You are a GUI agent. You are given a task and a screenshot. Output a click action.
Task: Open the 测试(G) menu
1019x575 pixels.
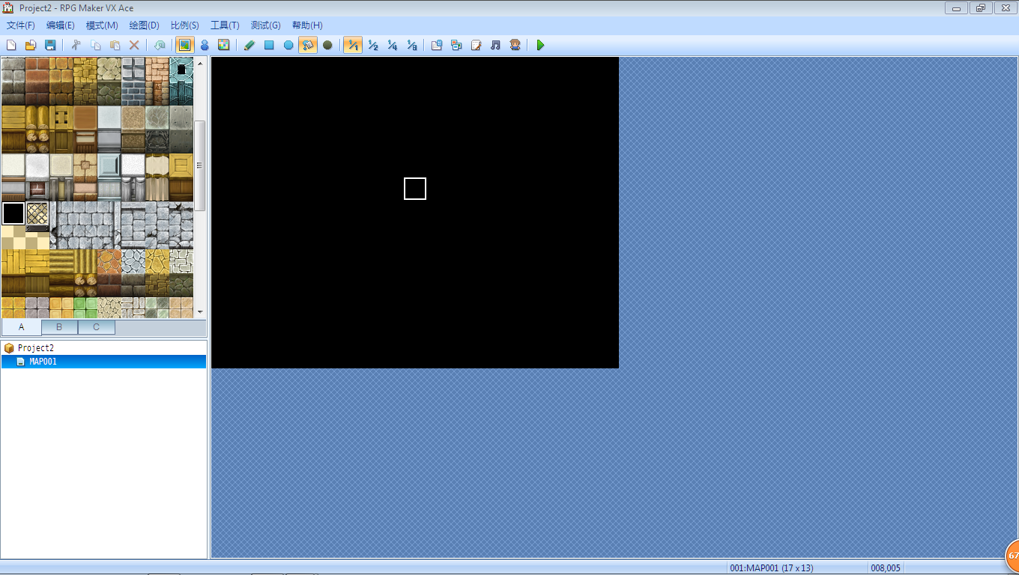[265, 25]
